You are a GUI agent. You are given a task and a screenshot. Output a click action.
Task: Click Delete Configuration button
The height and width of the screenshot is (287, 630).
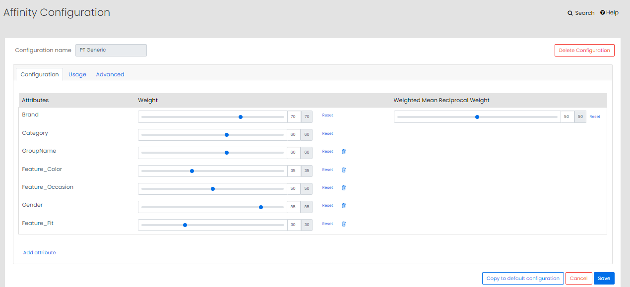coord(584,51)
